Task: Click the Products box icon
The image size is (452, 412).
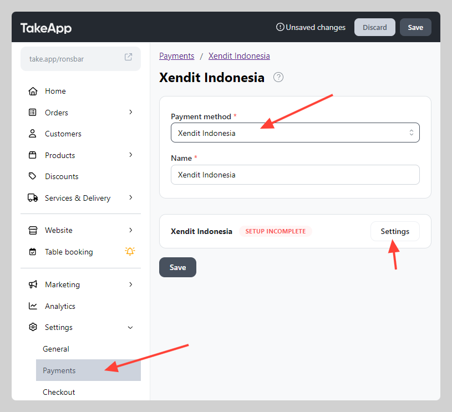Action: pos(33,155)
